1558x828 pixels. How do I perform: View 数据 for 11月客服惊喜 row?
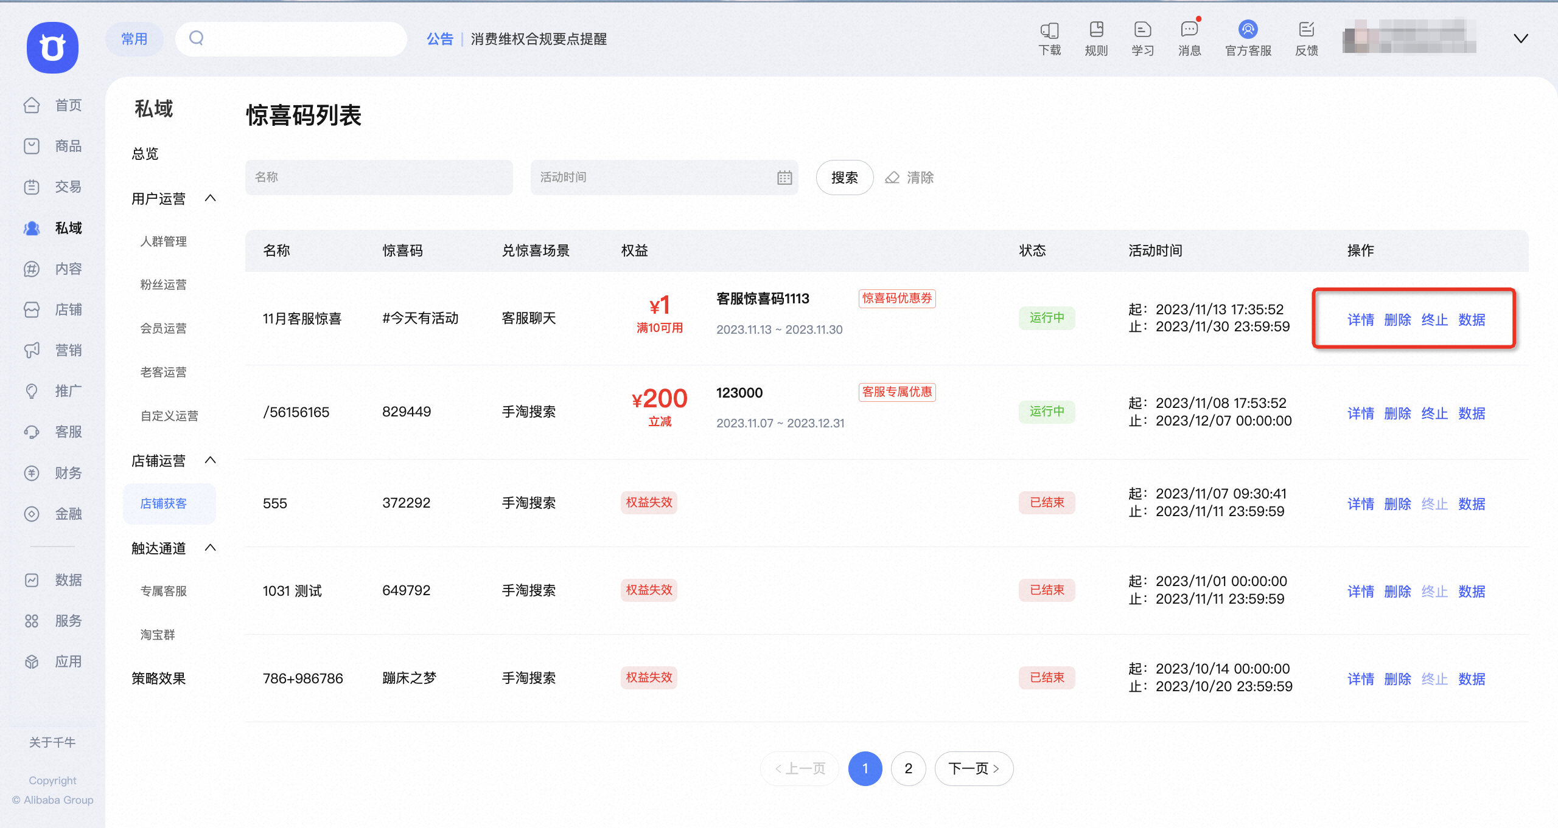1472,320
